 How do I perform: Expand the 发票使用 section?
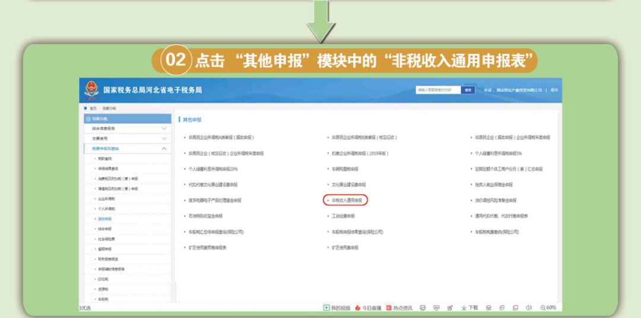coord(128,139)
